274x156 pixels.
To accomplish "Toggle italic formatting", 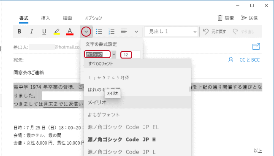I will [x=32, y=31].
